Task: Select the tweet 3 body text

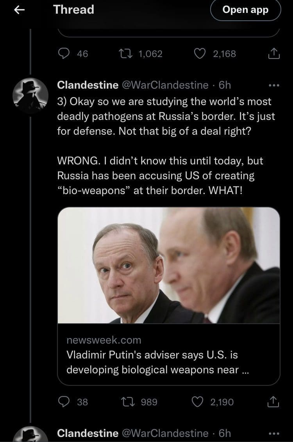Action: tap(166, 146)
